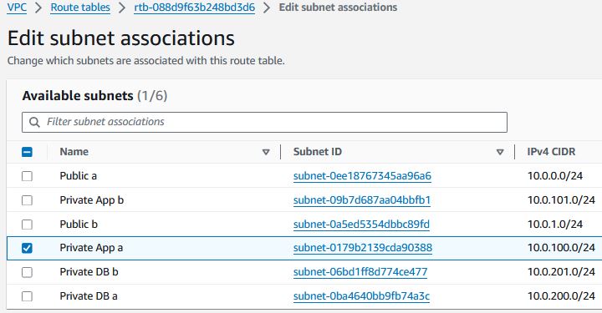The height and width of the screenshot is (313, 602).
Task: Click the search magnifier icon in filter box
Action: coord(34,122)
